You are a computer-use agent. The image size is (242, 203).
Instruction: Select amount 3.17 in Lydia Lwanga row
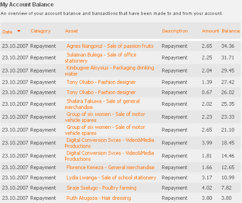tap(207, 178)
